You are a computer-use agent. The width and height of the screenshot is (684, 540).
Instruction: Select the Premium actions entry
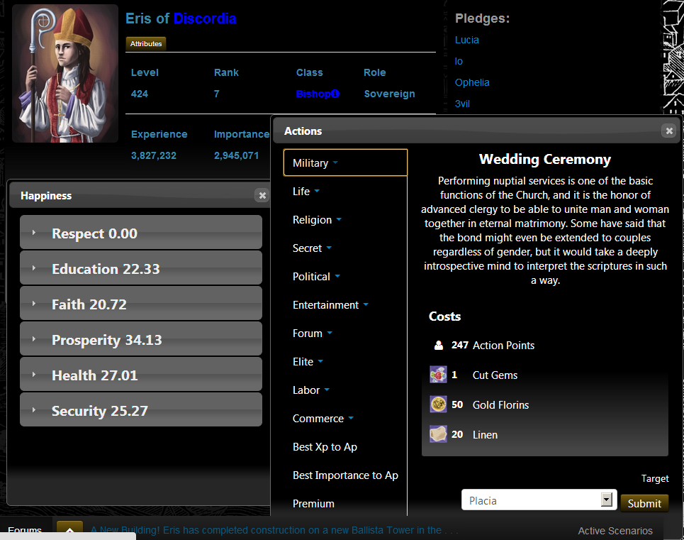coord(313,503)
